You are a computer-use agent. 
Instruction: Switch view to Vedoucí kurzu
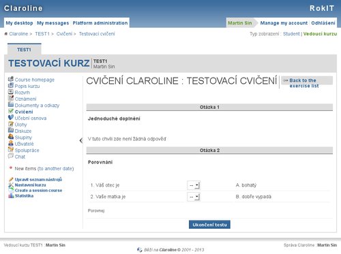pyautogui.click(x=320, y=34)
